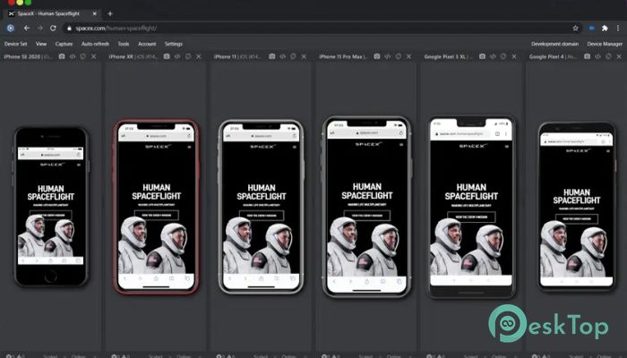Take screenshot of iPhone 11 device

(x=272, y=56)
